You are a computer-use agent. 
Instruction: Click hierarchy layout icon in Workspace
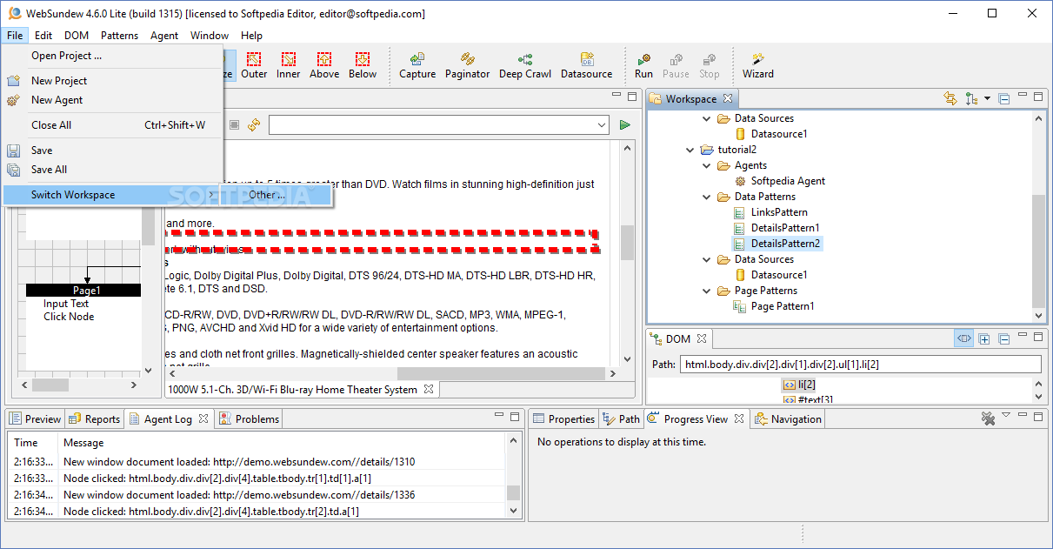click(971, 98)
